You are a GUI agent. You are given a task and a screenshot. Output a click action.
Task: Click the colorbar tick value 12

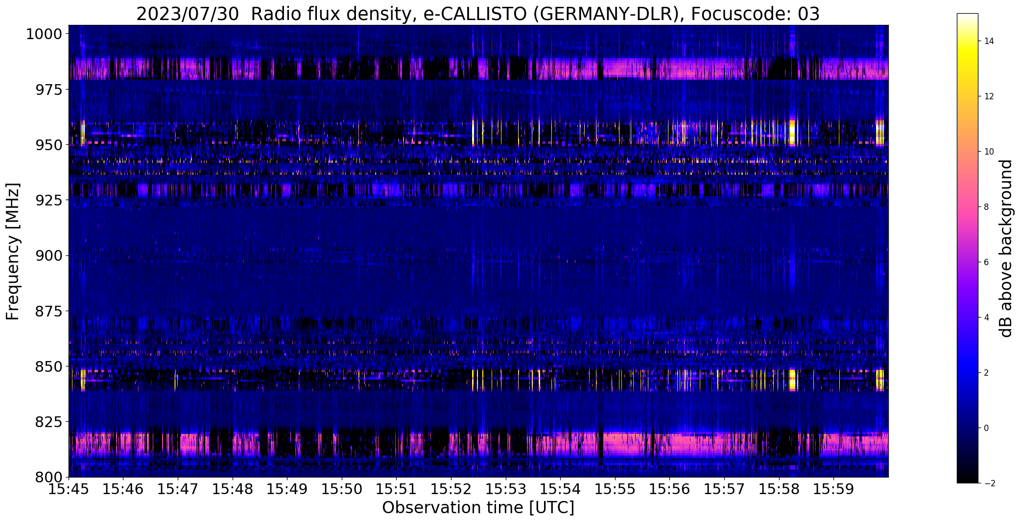click(989, 96)
